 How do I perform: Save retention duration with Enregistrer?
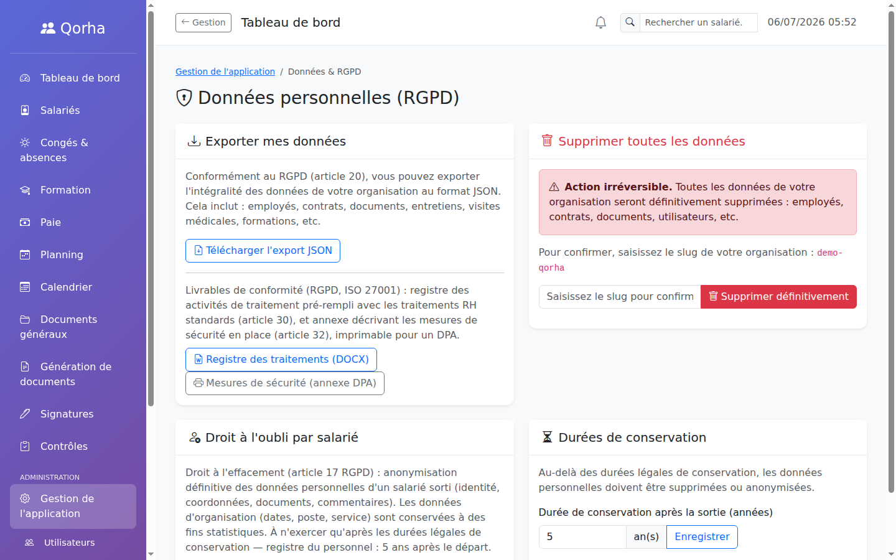tap(702, 537)
